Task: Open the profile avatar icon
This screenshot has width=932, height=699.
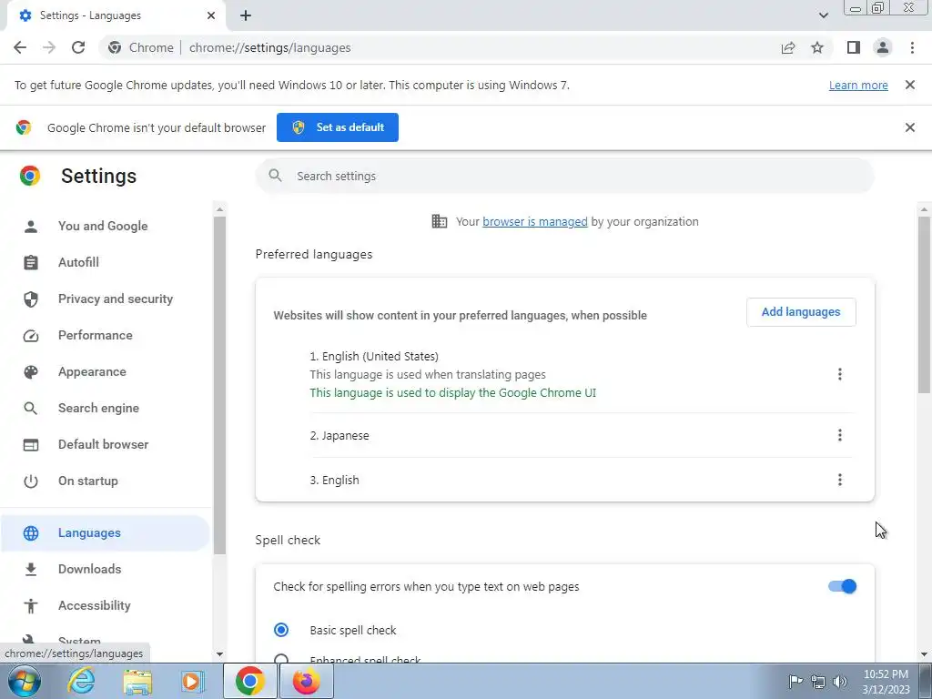Action: 883,47
